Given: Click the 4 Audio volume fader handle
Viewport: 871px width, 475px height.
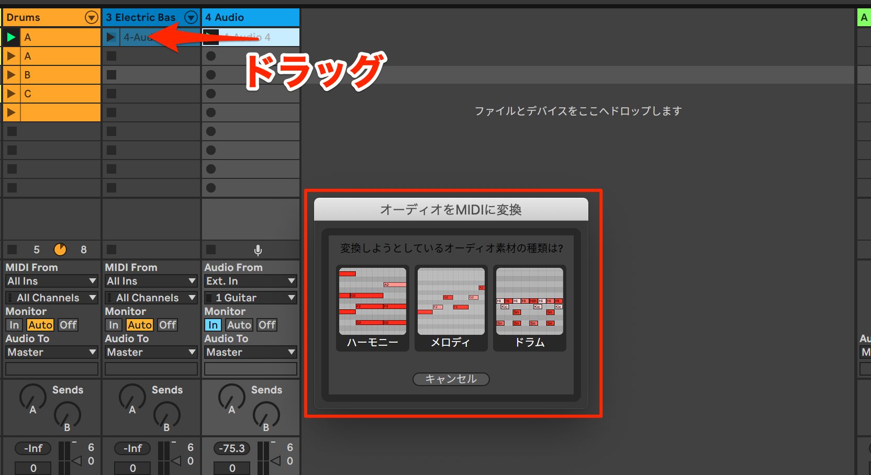Looking at the screenshot, I should coord(276,461).
